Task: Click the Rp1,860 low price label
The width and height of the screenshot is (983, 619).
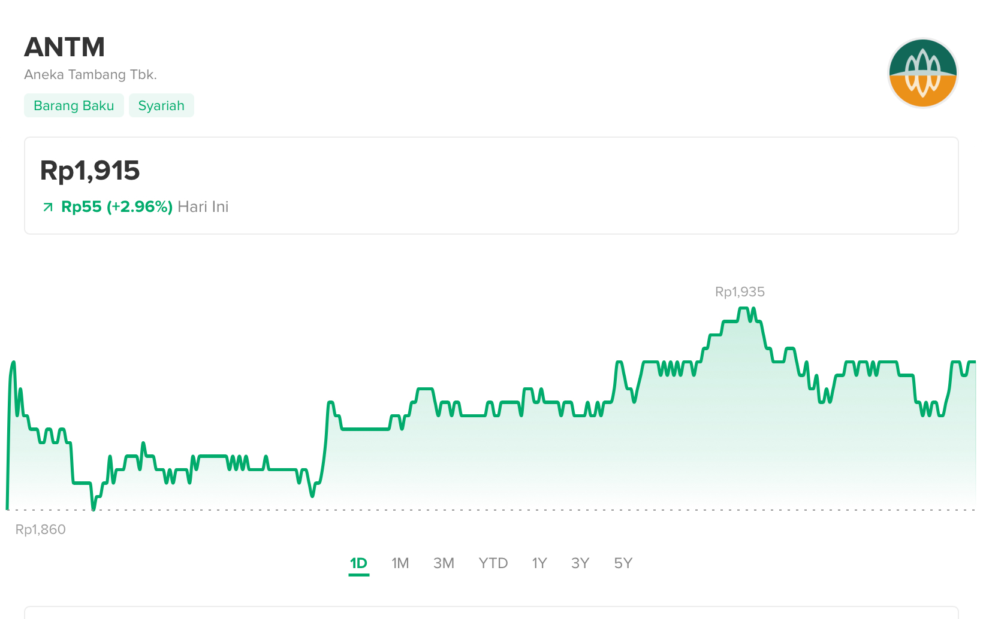Action: pos(40,530)
